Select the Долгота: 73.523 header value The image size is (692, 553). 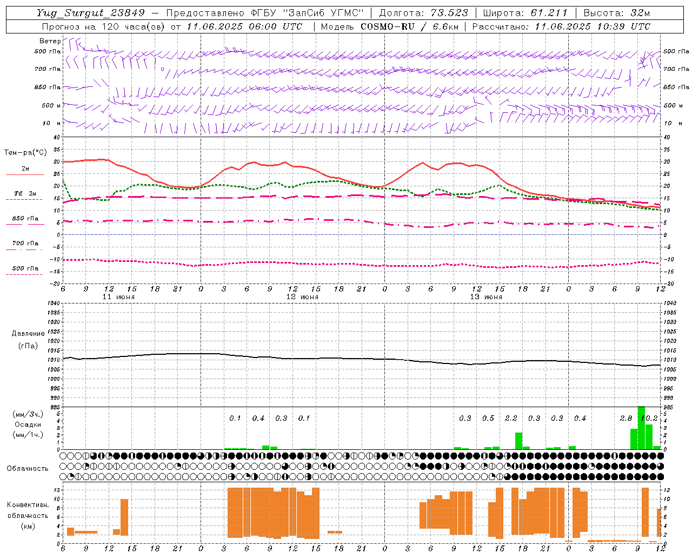[423, 13]
